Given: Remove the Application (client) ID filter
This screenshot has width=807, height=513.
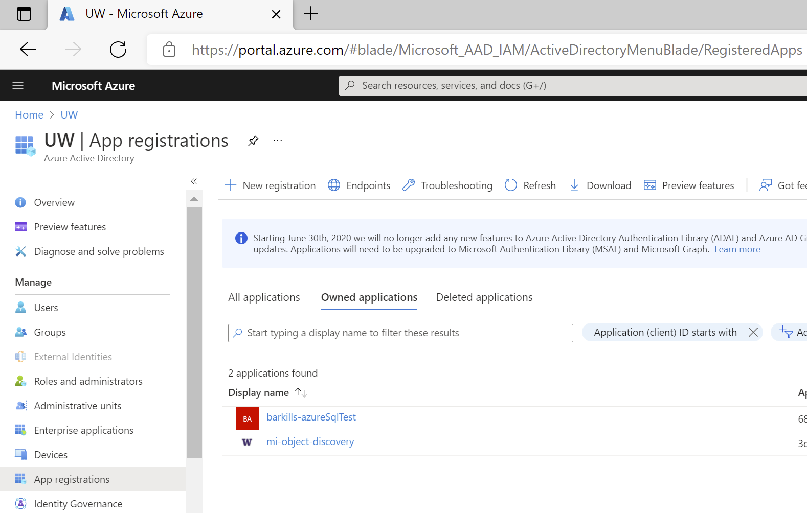Looking at the screenshot, I should [753, 333].
